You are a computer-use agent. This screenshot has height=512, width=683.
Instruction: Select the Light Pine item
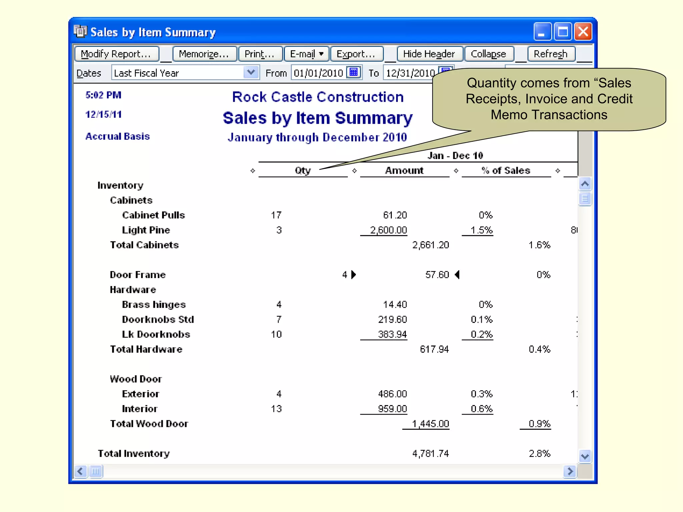click(146, 230)
